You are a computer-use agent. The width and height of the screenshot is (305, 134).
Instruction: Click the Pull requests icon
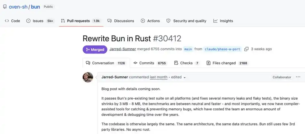coord(63,21)
